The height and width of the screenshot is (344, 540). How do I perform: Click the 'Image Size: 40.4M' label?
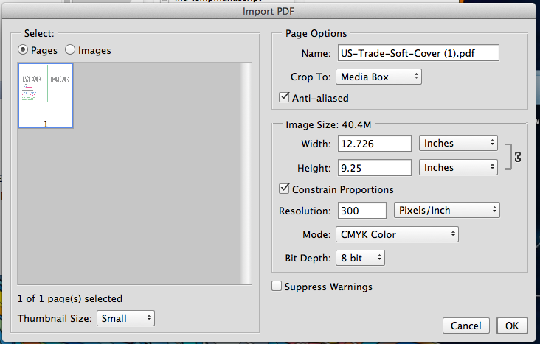click(328, 124)
